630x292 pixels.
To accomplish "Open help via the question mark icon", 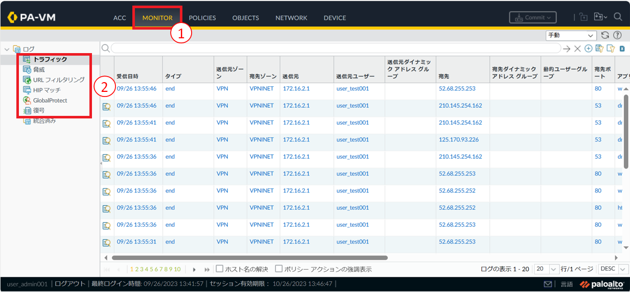I will (x=617, y=35).
